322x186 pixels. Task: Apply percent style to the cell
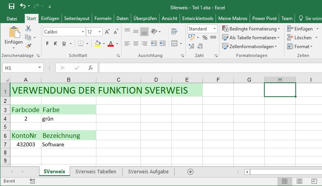[x=204, y=37]
